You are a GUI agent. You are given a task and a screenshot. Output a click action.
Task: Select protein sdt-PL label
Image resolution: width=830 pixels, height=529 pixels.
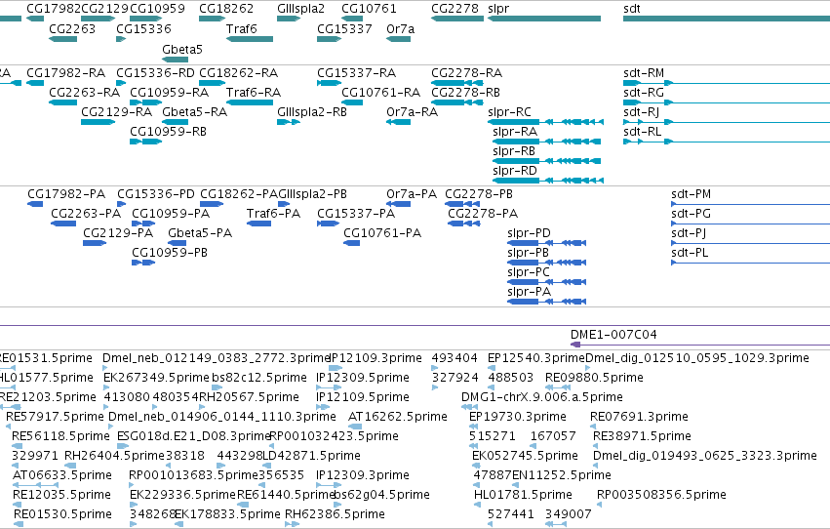click(x=690, y=253)
